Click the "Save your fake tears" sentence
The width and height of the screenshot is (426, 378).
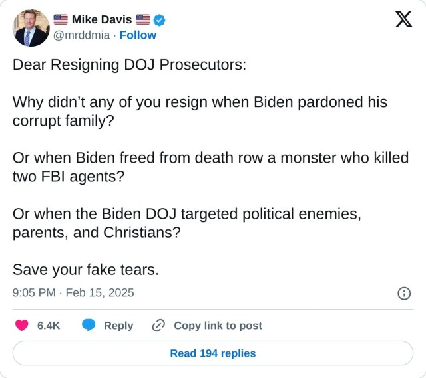86,270
